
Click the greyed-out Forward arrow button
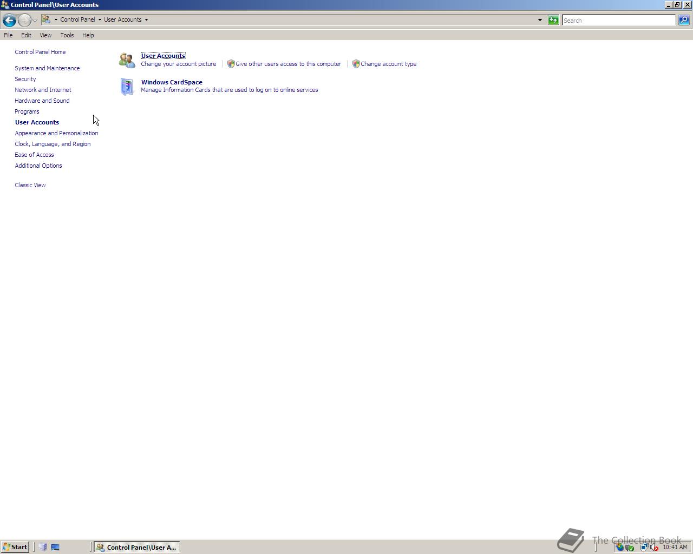tap(24, 20)
